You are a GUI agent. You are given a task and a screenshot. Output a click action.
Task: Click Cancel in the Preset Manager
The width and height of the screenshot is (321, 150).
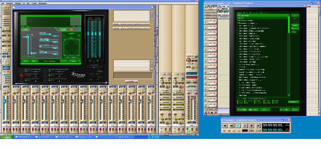click(295, 110)
